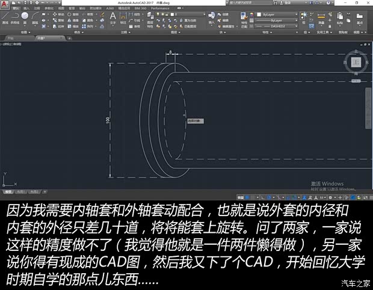Image resolution: width=373 pixels, height=290 pixels.
Task: Toggle the layer on/off lightbulb icon
Action: pos(158,14)
